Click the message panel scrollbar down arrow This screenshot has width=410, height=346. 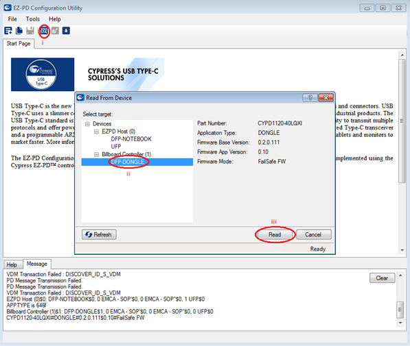pos(400,323)
